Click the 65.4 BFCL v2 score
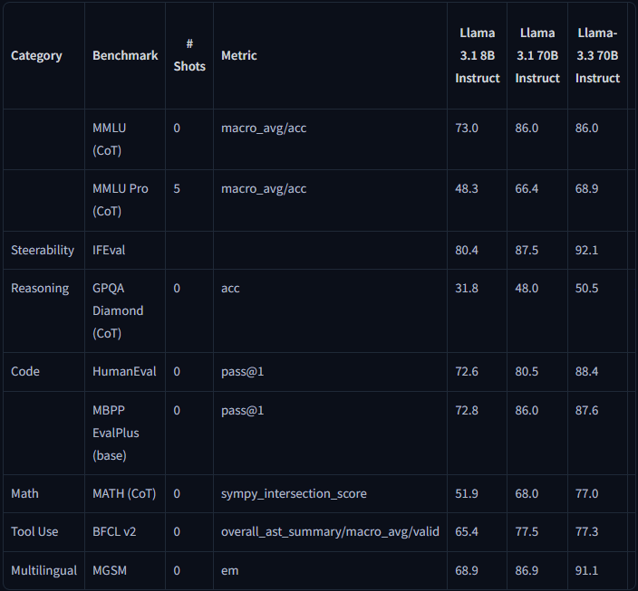638x591 pixels. (467, 531)
